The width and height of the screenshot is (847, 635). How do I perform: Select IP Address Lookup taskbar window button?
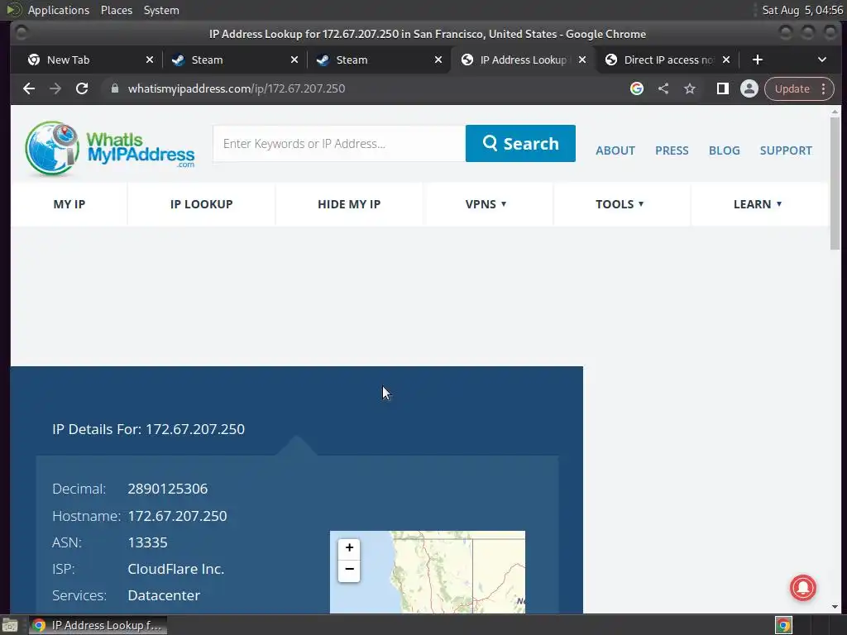coord(98,625)
